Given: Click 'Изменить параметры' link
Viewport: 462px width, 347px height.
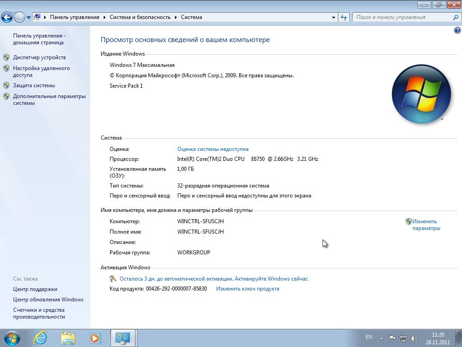Looking at the screenshot, I should click(x=426, y=225).
